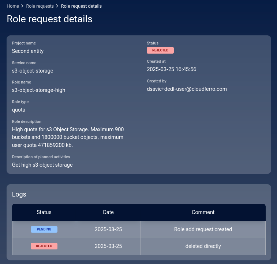Viewport: 277px width, 264px height.
Task: Click the Project name label
Action: tap(24, 43)
